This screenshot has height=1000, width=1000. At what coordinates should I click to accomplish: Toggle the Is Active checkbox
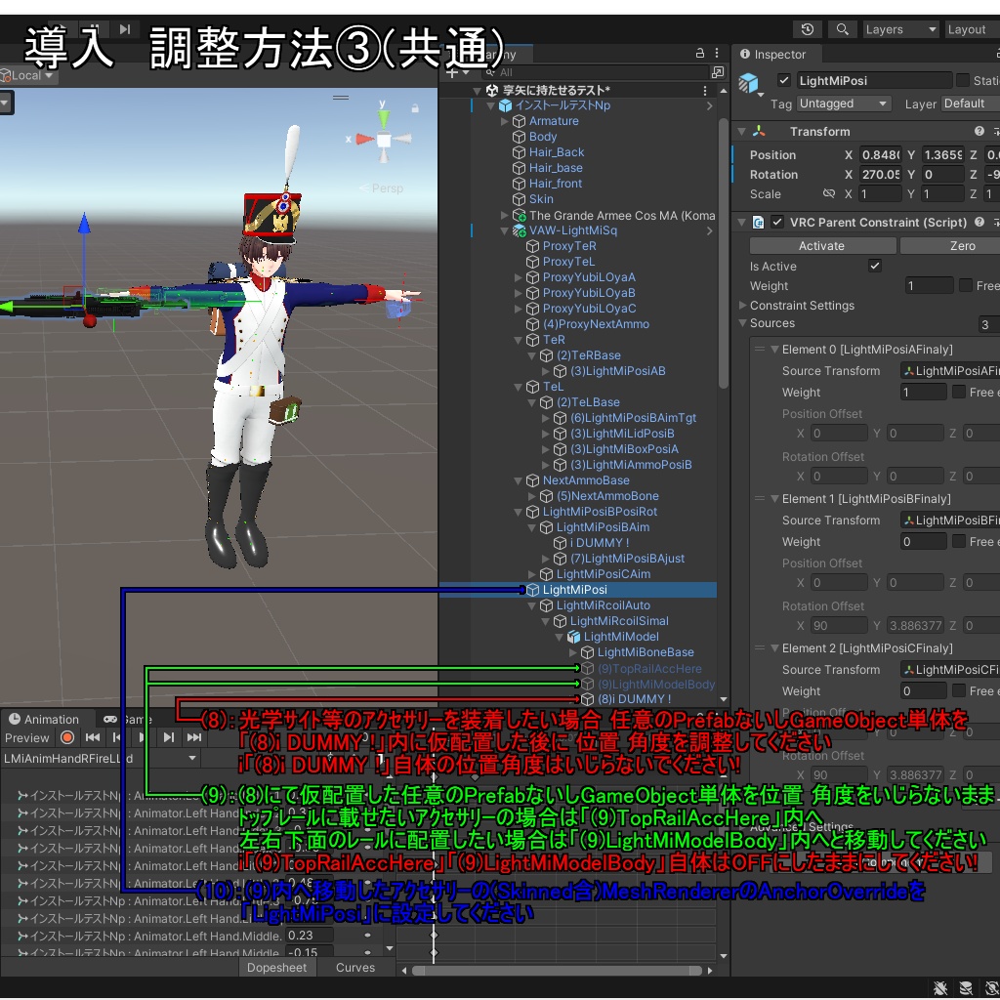pos(874,266)
